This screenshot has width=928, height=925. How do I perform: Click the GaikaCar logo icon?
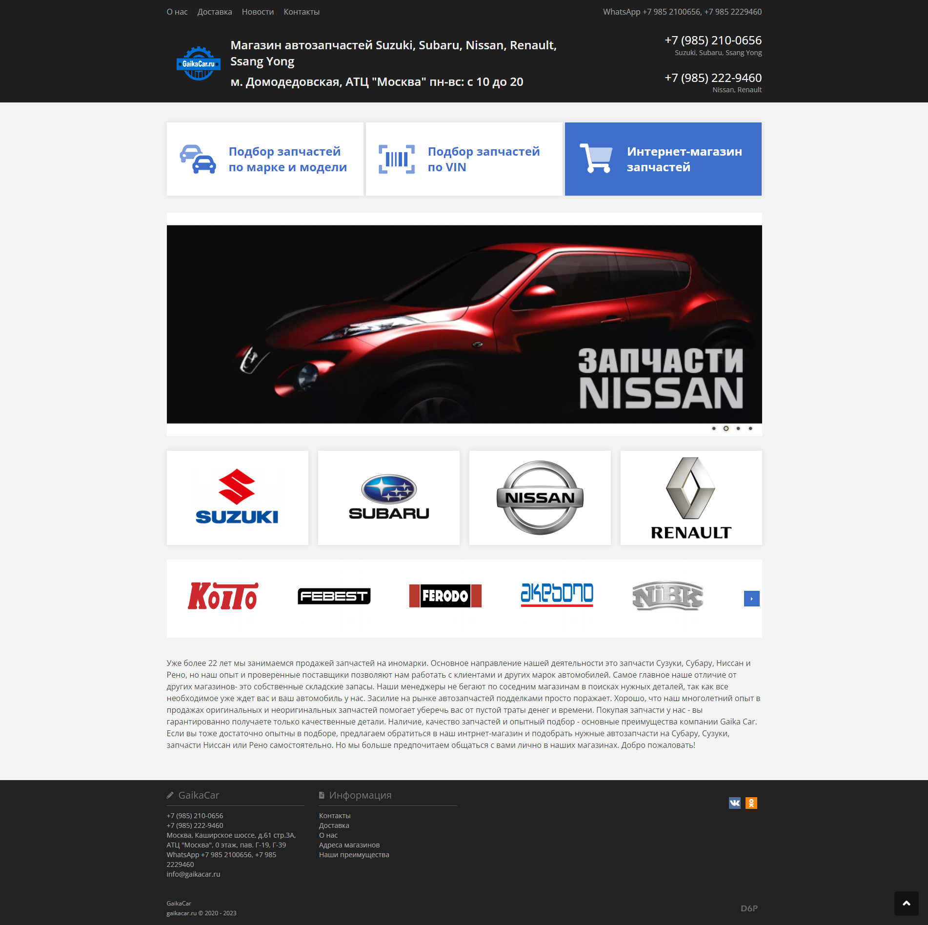pos(198,63)
